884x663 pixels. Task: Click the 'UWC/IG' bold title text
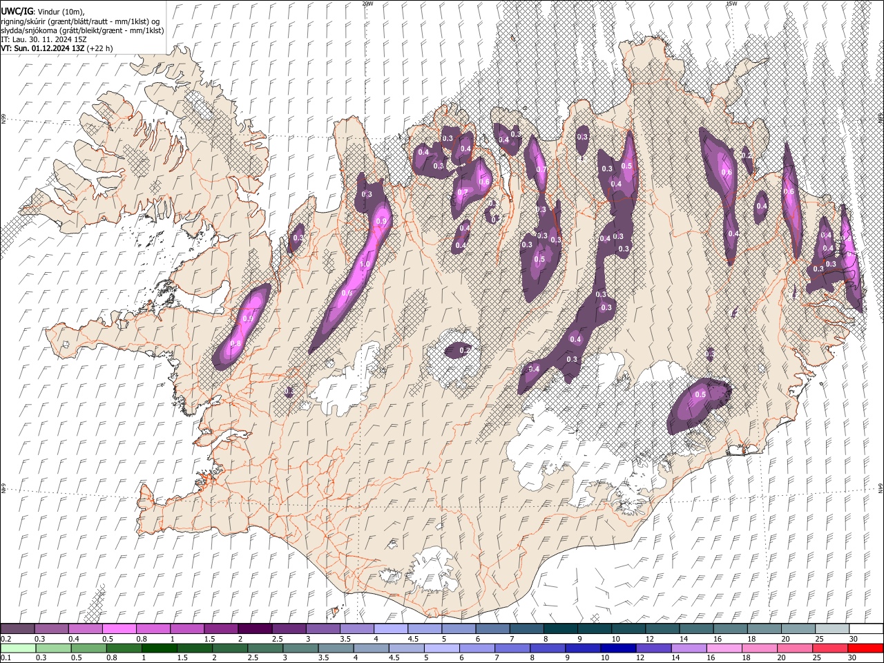pyautogui.click(x=17, y=12)
